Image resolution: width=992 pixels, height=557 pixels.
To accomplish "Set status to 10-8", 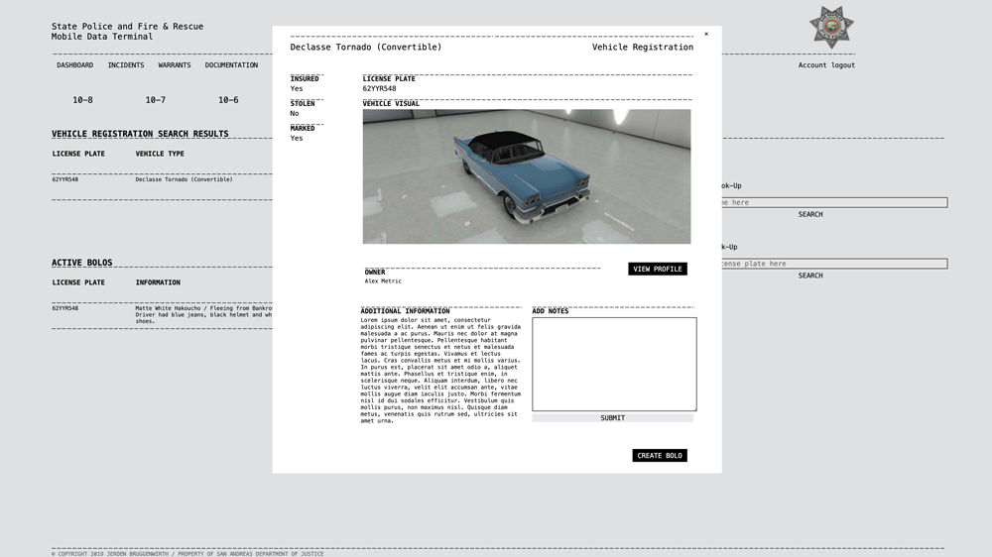I will point(82,100).
